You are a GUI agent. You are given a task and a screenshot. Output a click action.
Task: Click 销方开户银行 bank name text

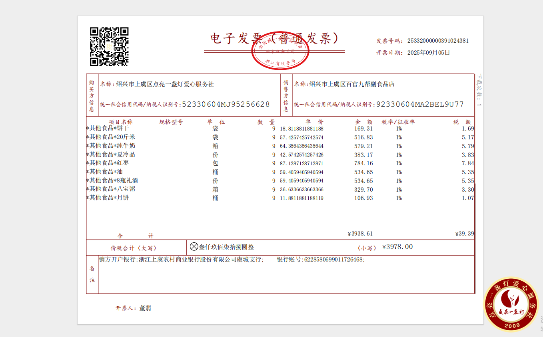tap(181, 260)
